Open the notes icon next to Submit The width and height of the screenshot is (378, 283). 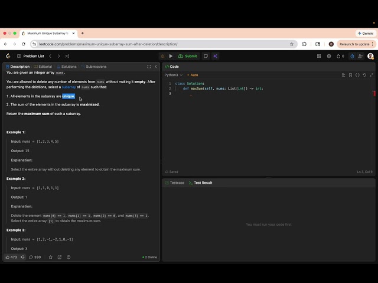pos(206,56)
